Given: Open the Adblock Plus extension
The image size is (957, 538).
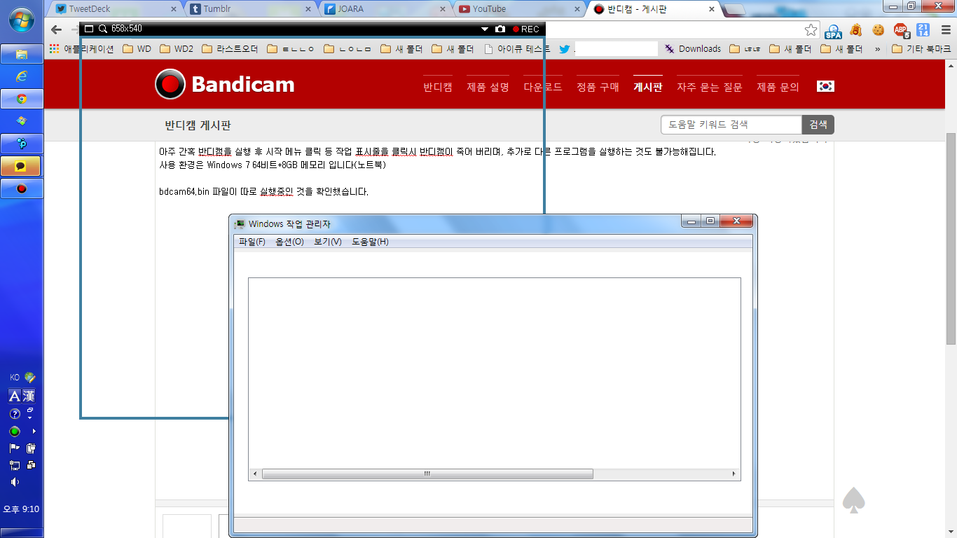Looking at the screenshot, I should 901,30.
